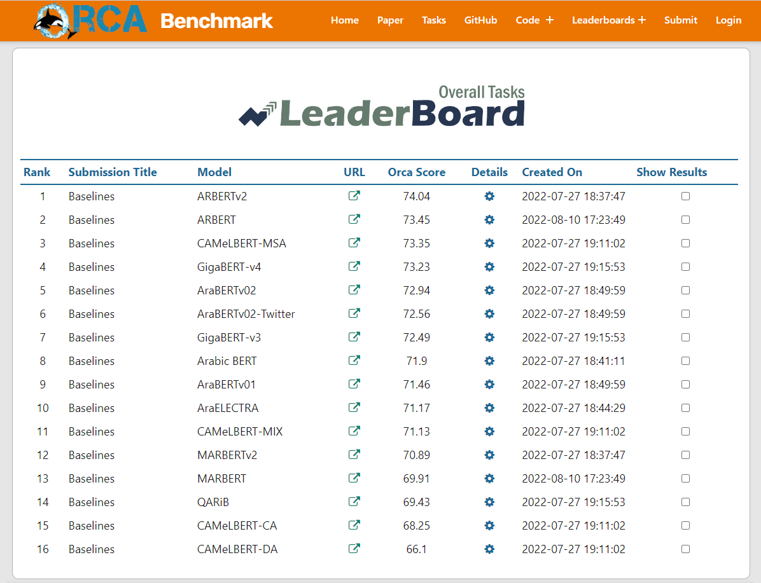Click the date 2022-08-10 17:23:49 in ARBERT row
Viewport: 761px width, 583px height.
[574, 220]
